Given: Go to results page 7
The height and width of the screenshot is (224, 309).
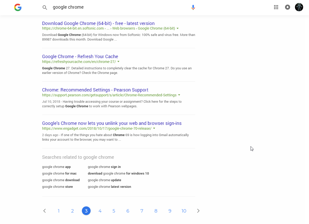Looking at the screenshot, I should point(142,211).
